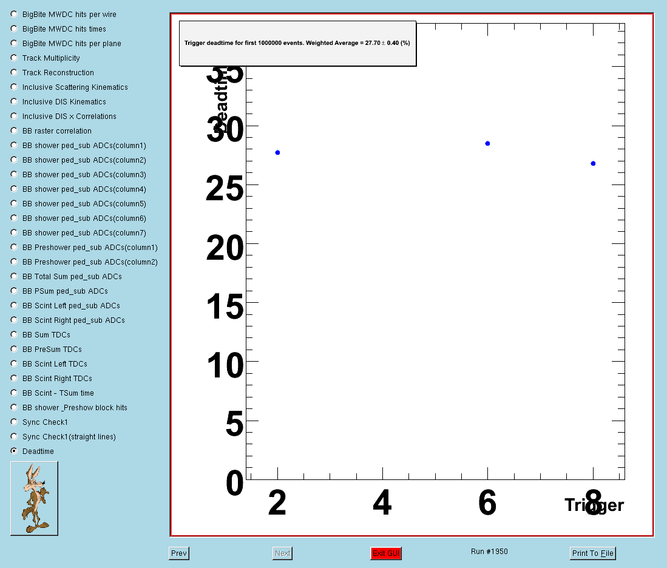Screen dimensions: 667x568
Task: Click the red Exit GUI button
Action: [386, 553]
